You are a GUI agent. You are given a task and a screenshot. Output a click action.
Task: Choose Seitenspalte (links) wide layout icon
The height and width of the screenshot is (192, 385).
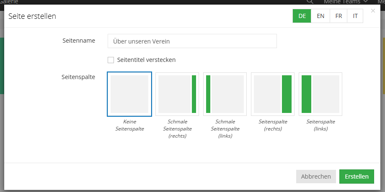[x=320, y=94]
